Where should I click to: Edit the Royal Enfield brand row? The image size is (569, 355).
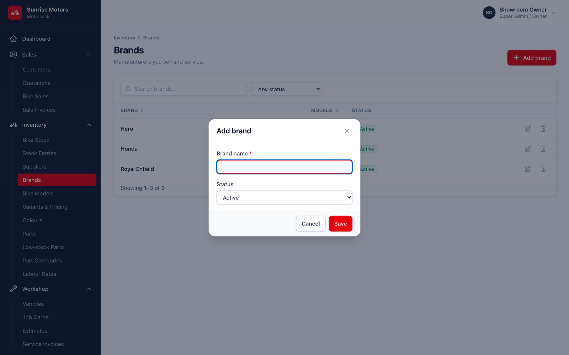coord(528,169)
